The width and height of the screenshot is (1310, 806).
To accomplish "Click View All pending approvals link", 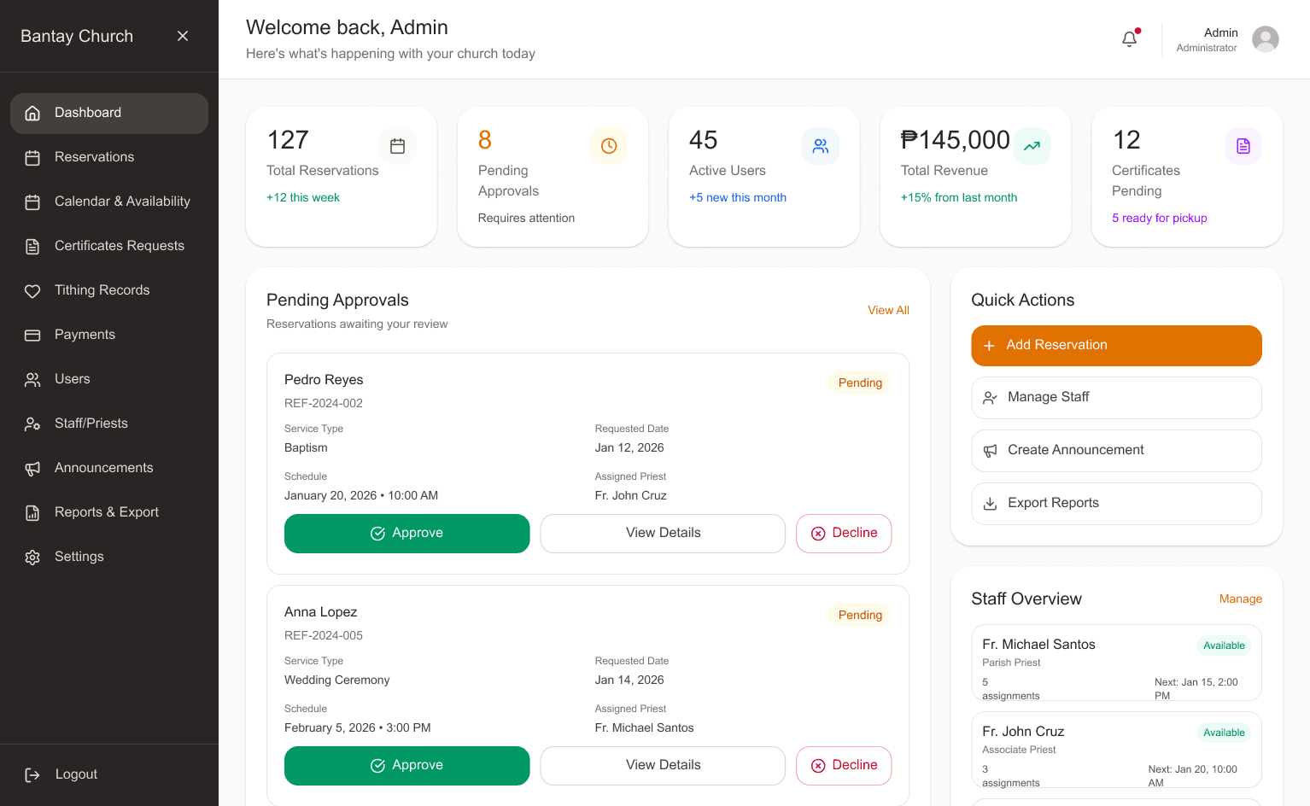I will [x=888, y=310].
